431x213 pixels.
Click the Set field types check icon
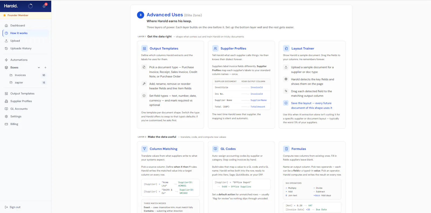(144, 96)
